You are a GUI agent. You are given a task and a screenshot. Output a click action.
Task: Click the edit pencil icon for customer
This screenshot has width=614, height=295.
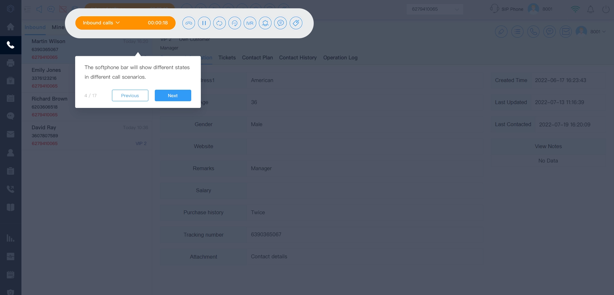point(501,32)
